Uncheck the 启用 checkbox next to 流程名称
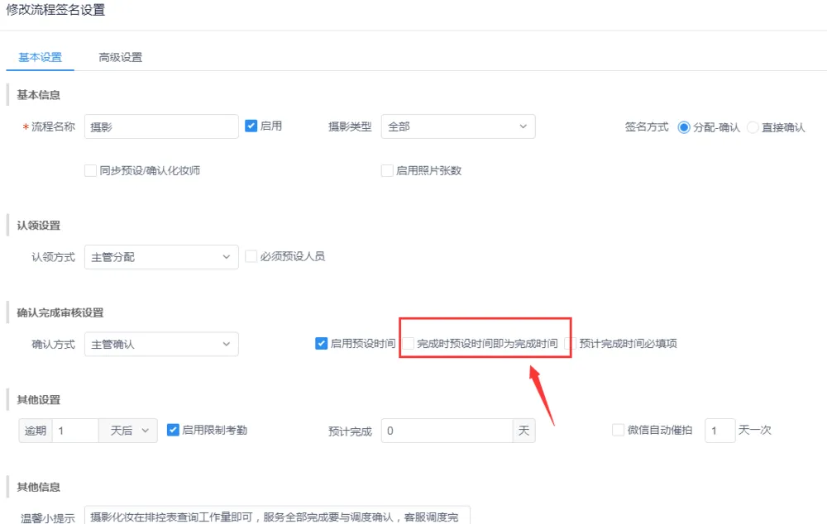827x524 pixels. pyautogui.click(x=252, y=126)
